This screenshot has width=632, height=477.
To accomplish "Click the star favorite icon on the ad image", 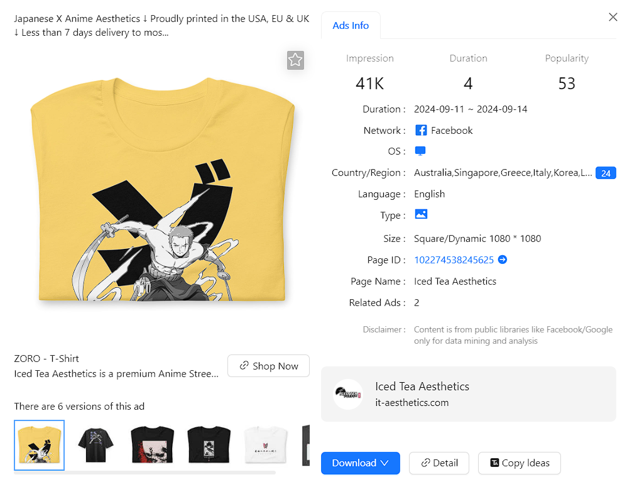I will [295, 60].
